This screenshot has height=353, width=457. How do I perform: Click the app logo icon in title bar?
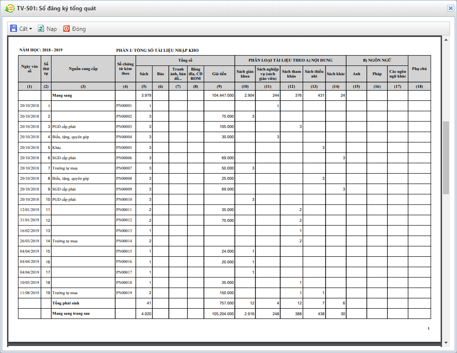[9, 8]
